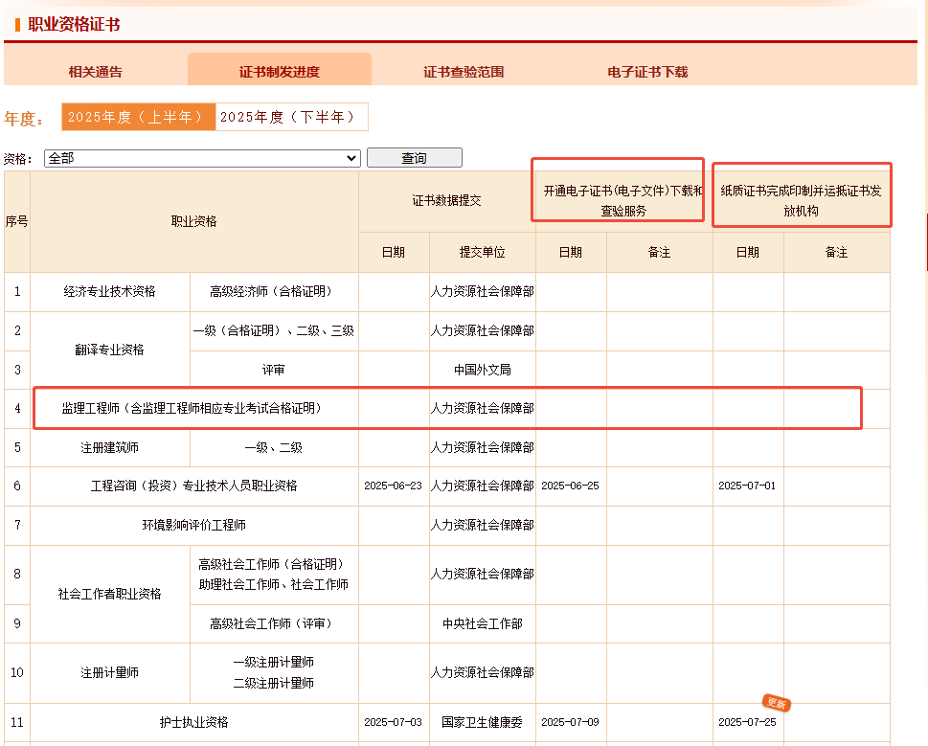The image size is (928, 746).
Task: Click 高级社会工作师(评审) cell
Action: click(x=274, y=623)
